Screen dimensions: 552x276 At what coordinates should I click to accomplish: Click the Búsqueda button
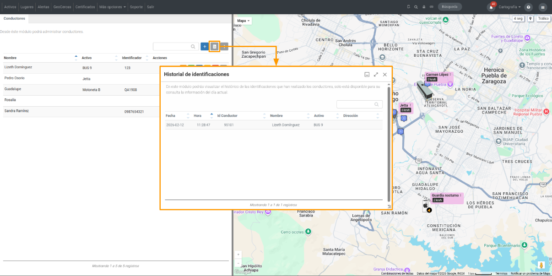point(450,7)
